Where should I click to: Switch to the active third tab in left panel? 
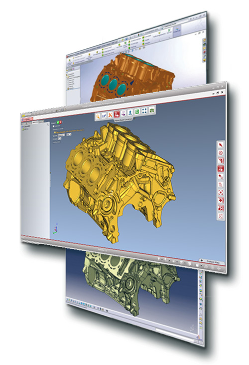point(35,122)
